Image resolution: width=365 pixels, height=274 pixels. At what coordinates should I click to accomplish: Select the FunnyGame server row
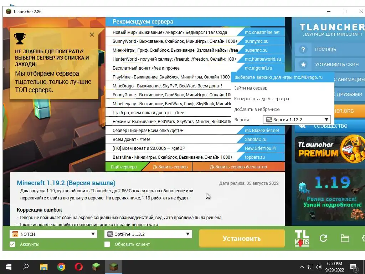(x=168, y=95)
